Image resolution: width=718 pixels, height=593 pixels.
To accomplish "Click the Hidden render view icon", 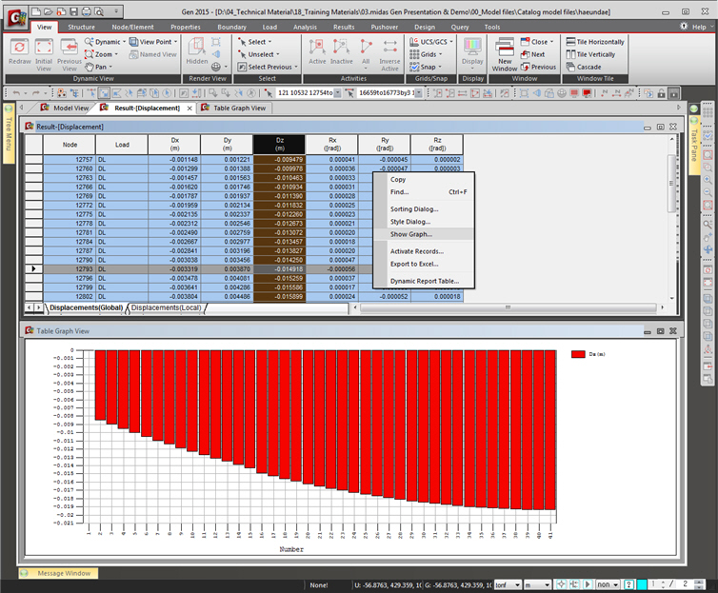I will click(x=197, y=52).
